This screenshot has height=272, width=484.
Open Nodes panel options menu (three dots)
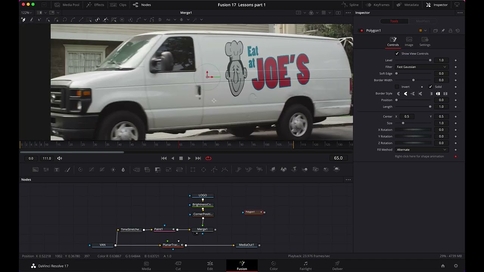pos(348,180)
